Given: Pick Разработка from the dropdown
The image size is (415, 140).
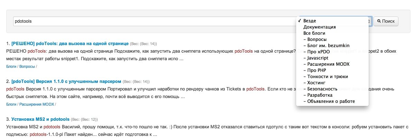Looking at the screenshot, I should click(330, 95).
